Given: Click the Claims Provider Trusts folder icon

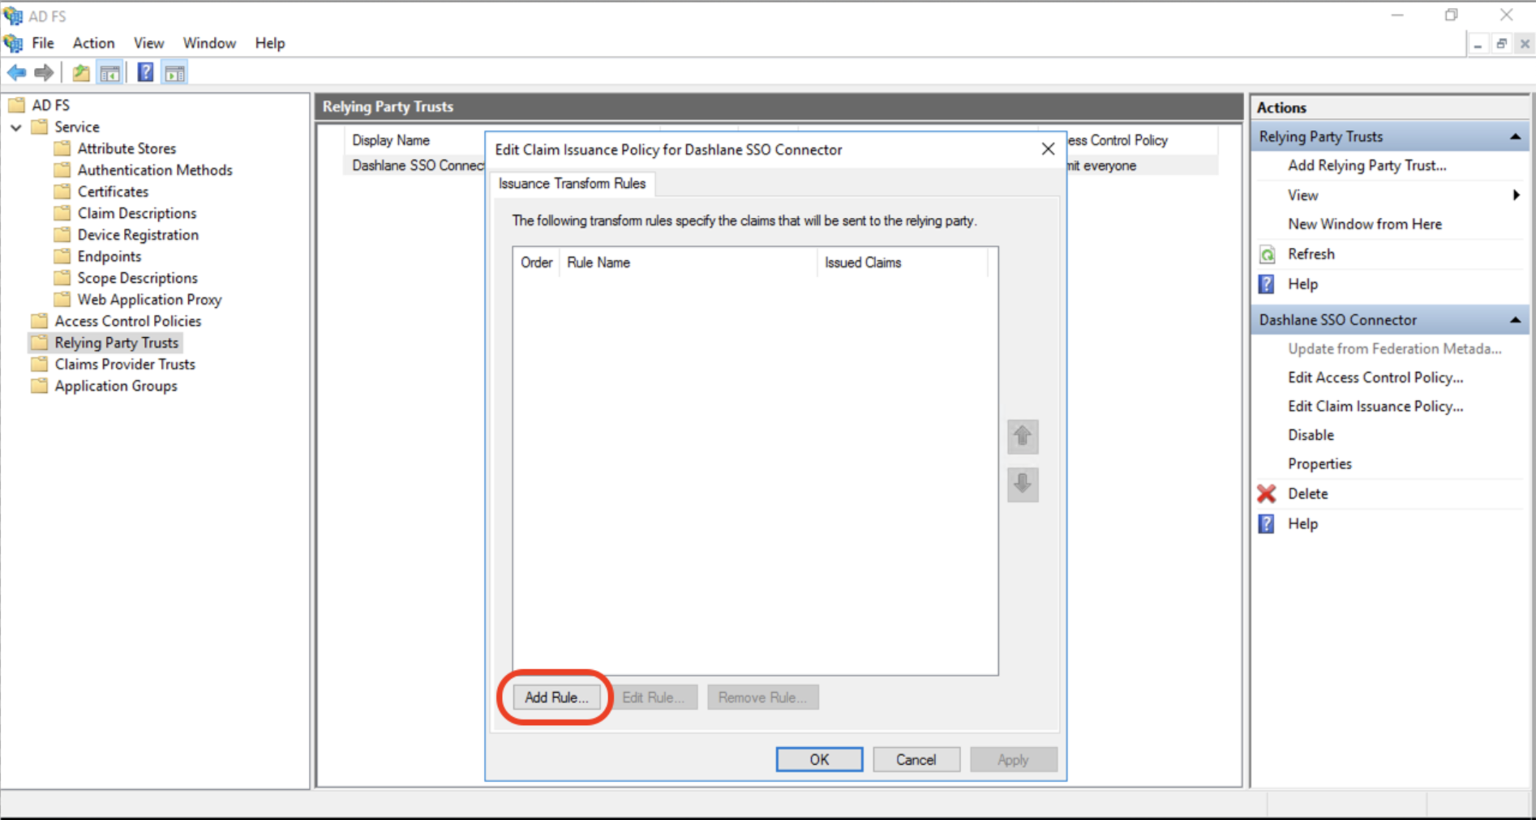Looking at the screenshot, I should click(x=40, y=365).
